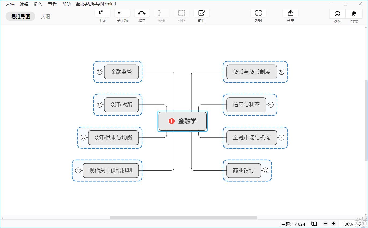Screen dimensions: 368x228
Task: Expand 货币与货币制度 branch via 54 badge
Action: [x=282, y=72]
